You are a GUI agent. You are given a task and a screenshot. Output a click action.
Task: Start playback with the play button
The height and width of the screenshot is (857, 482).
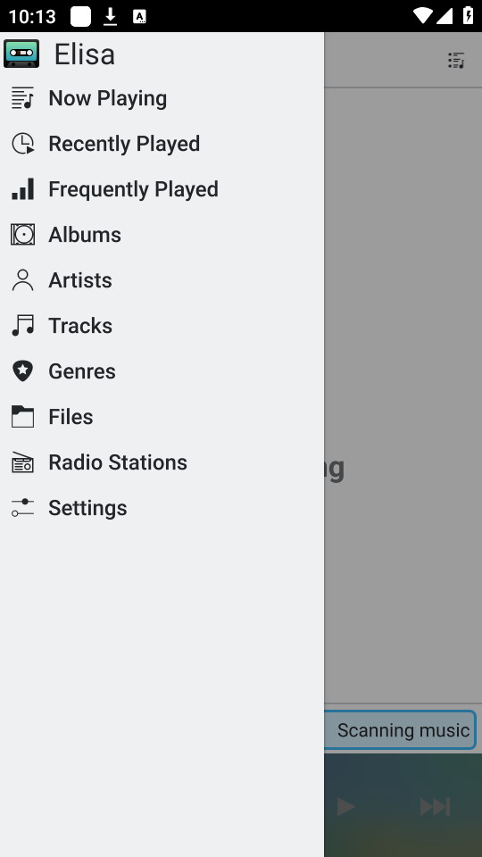[x=345, y=807]
